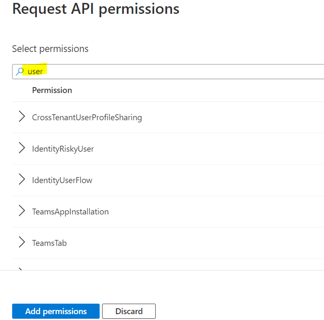The image size is (324, 320).
Task: Click the Add permissions button
Action: 56,311
